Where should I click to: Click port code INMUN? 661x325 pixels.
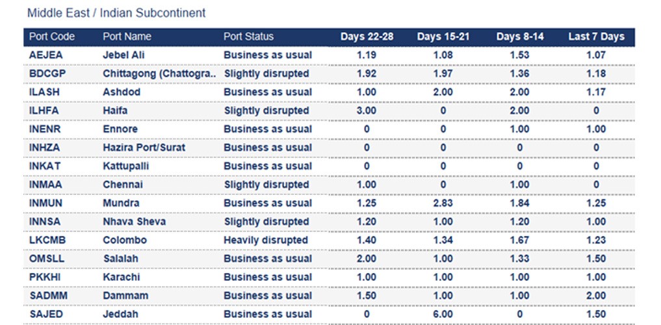pos(47,203)
